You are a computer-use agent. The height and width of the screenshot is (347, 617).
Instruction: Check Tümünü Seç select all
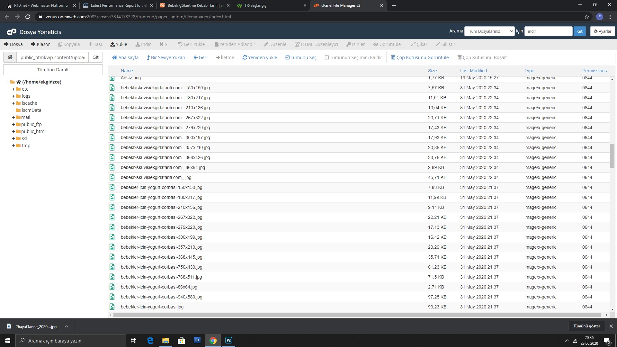(x=301, y=58)
